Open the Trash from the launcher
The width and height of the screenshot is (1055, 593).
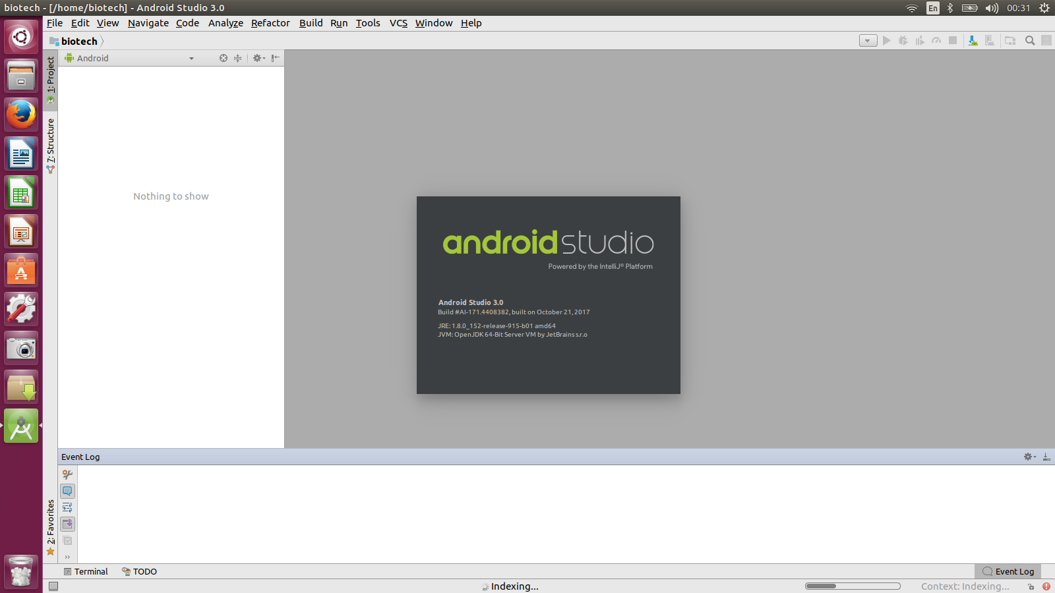click(x=21, y=571)
